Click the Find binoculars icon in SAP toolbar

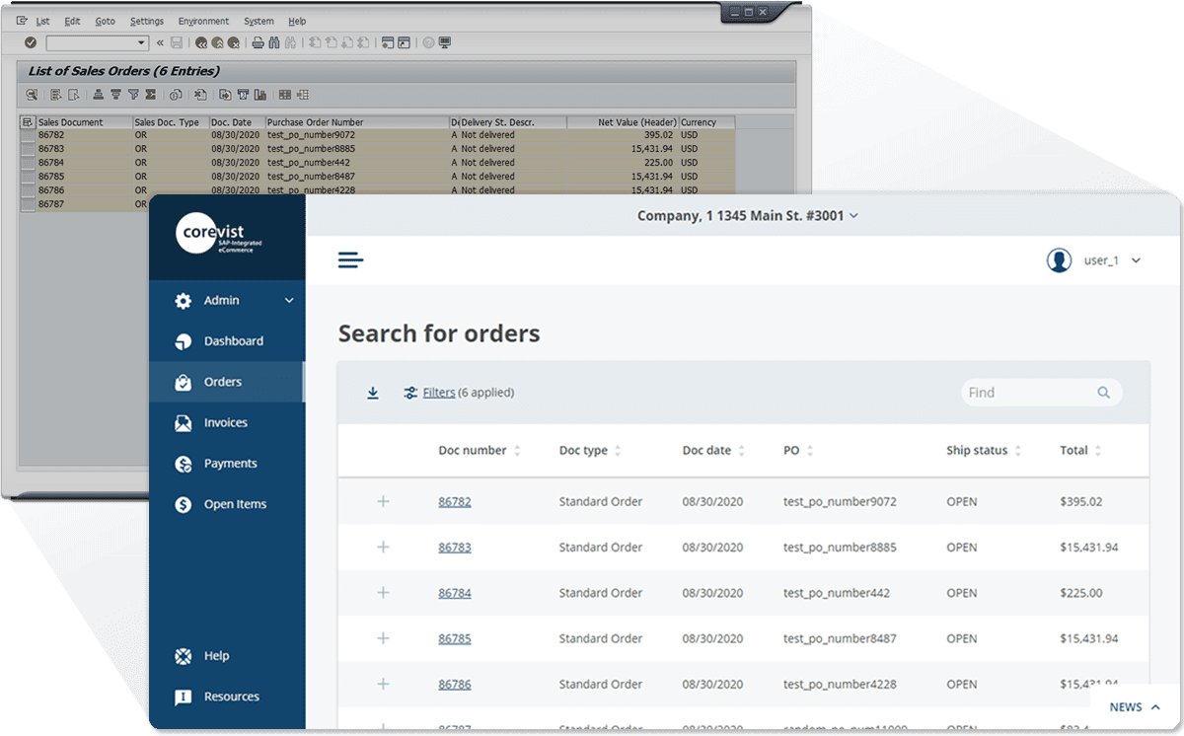coord(274,43)
